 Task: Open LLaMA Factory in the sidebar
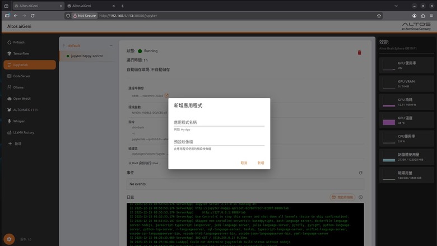(30, 132)
